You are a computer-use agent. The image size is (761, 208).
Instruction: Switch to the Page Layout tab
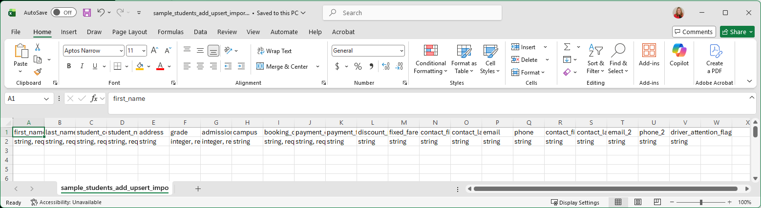[x=129, y=32]
